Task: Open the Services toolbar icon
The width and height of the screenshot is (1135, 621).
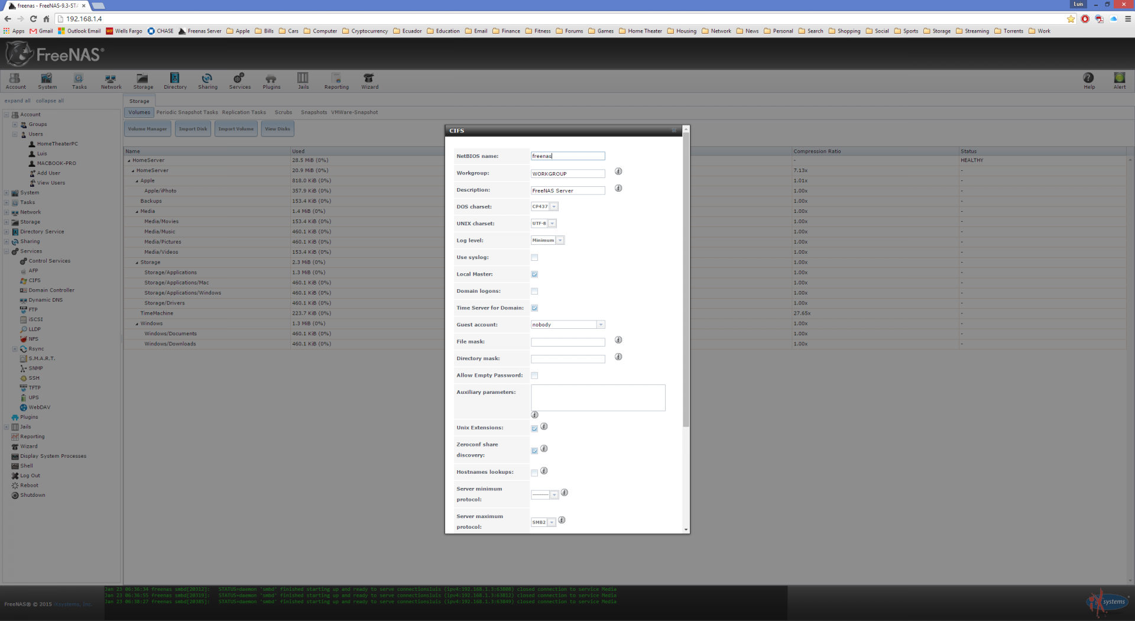Action: [239, 81]
